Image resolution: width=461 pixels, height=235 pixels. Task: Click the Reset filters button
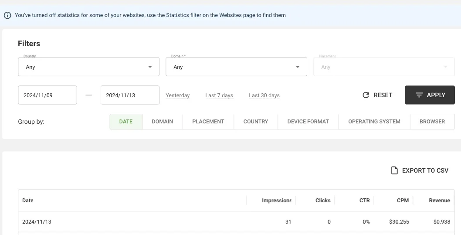pyautogui.click(x=377, y=95)
